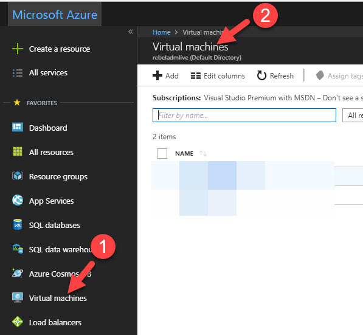Click Assign tags
This screenshot has width=363, height=335.
tap(345, 76)
